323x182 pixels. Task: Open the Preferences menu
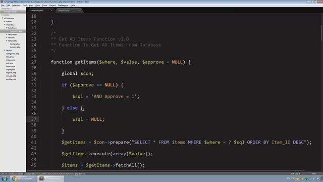pos(63,6)
